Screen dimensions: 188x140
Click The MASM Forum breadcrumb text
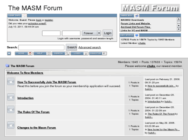click(22, 66)
